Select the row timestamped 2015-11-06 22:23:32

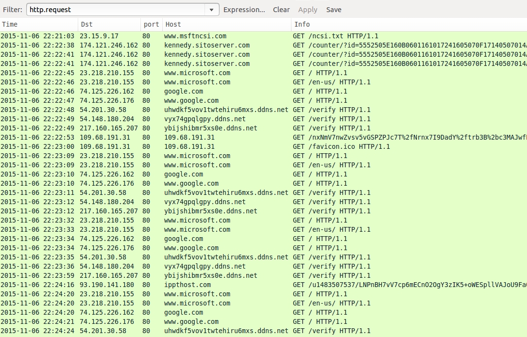point(263,220)
